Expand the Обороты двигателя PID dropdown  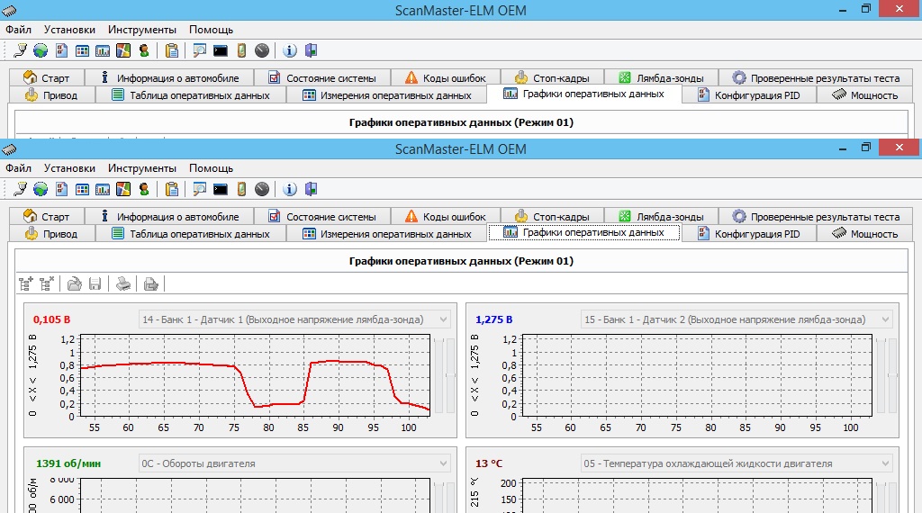[441, 463]
